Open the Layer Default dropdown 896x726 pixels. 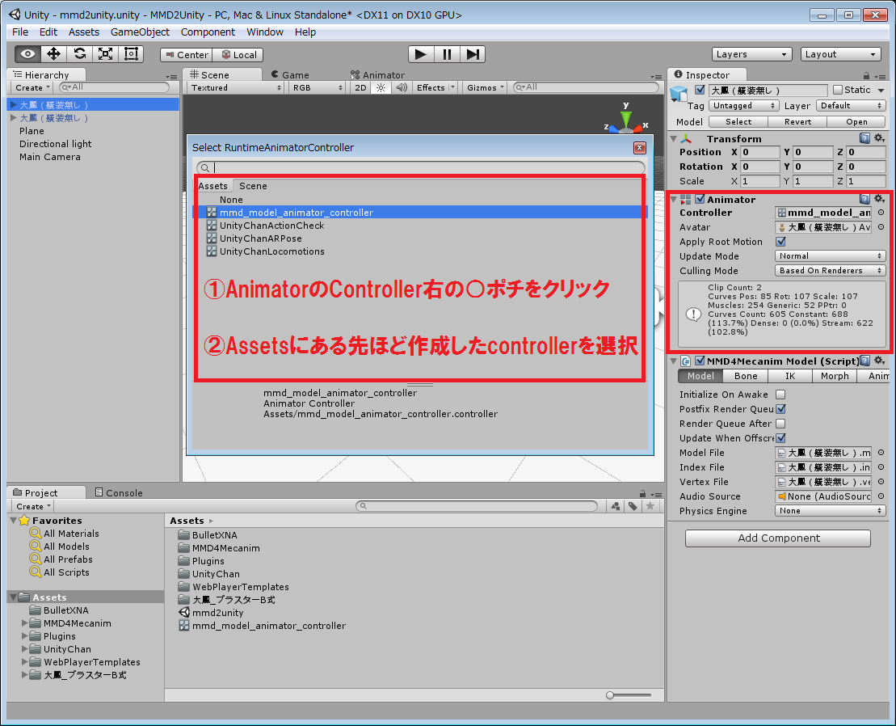[851, 106]
